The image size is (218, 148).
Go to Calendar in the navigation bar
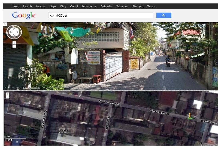[106, 6]
